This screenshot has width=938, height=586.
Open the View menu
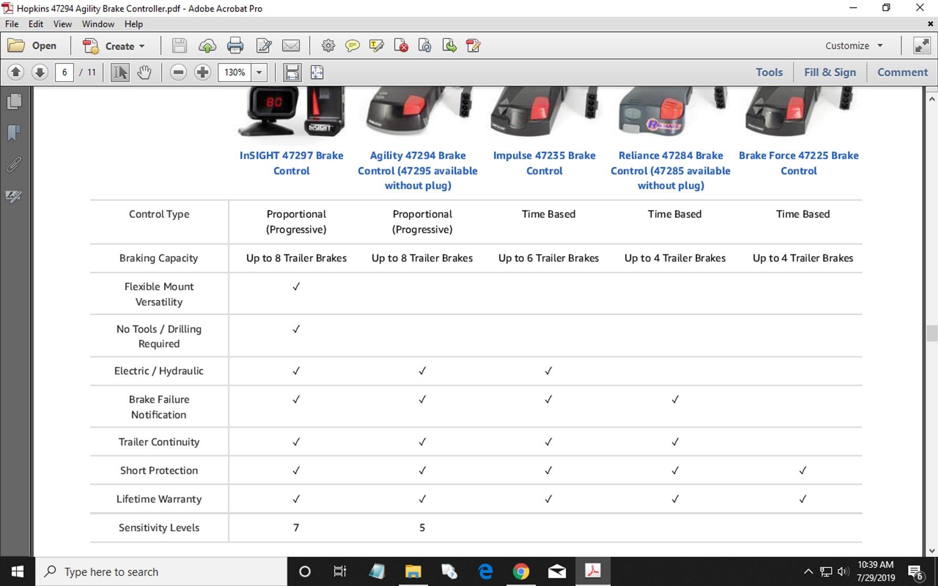(x=62, y=24)
